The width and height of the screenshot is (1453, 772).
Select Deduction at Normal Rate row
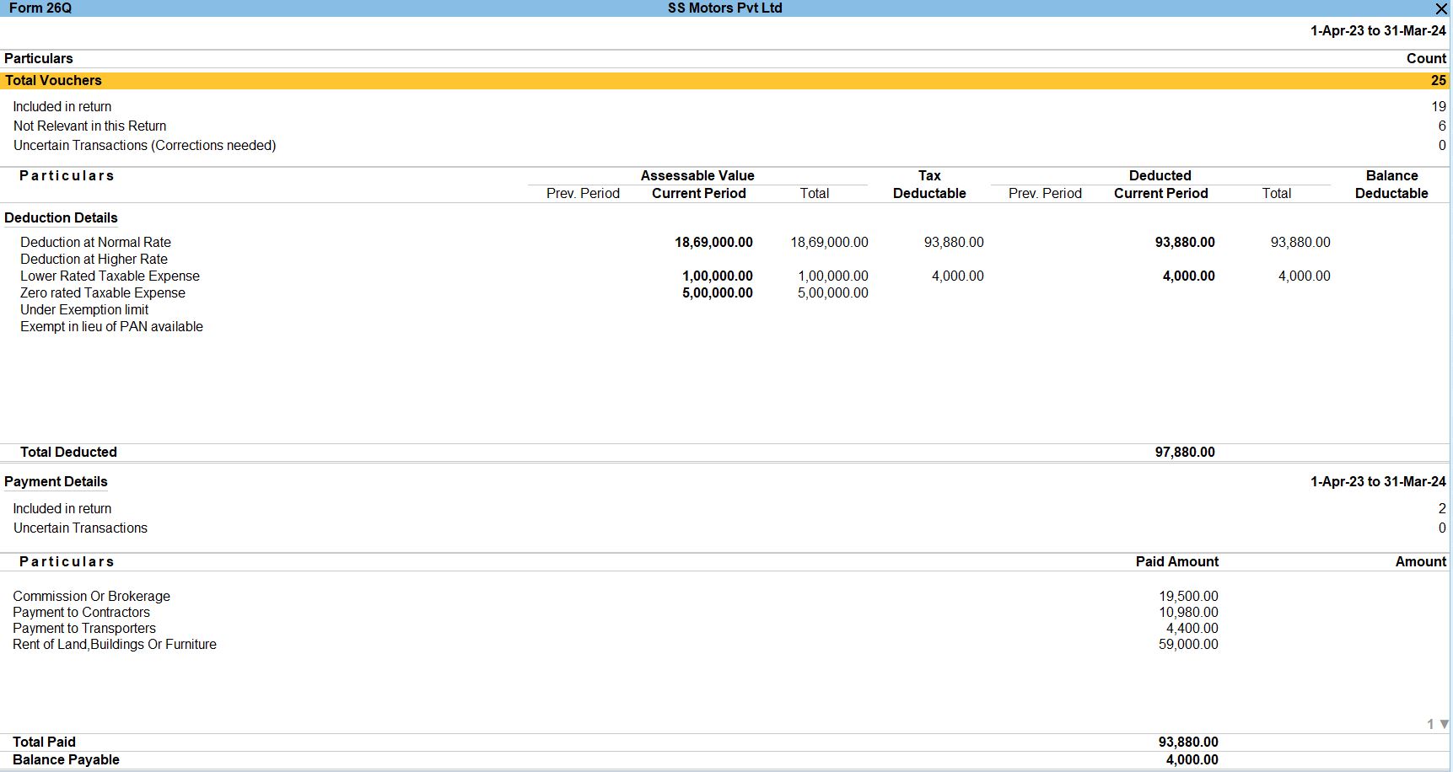tap(725, 242)
